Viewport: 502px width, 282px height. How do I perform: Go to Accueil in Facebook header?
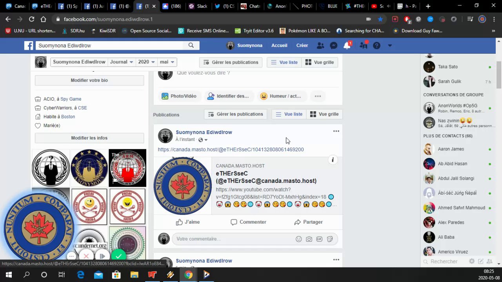[x=279, y=45]
